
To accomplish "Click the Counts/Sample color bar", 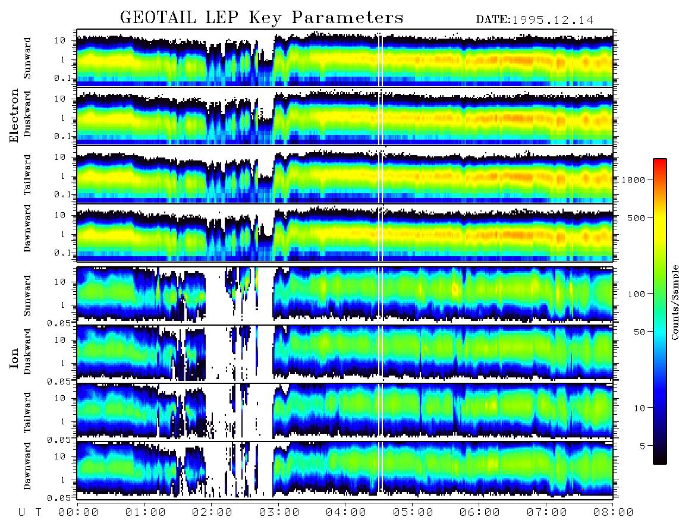I will click(660, 311).
